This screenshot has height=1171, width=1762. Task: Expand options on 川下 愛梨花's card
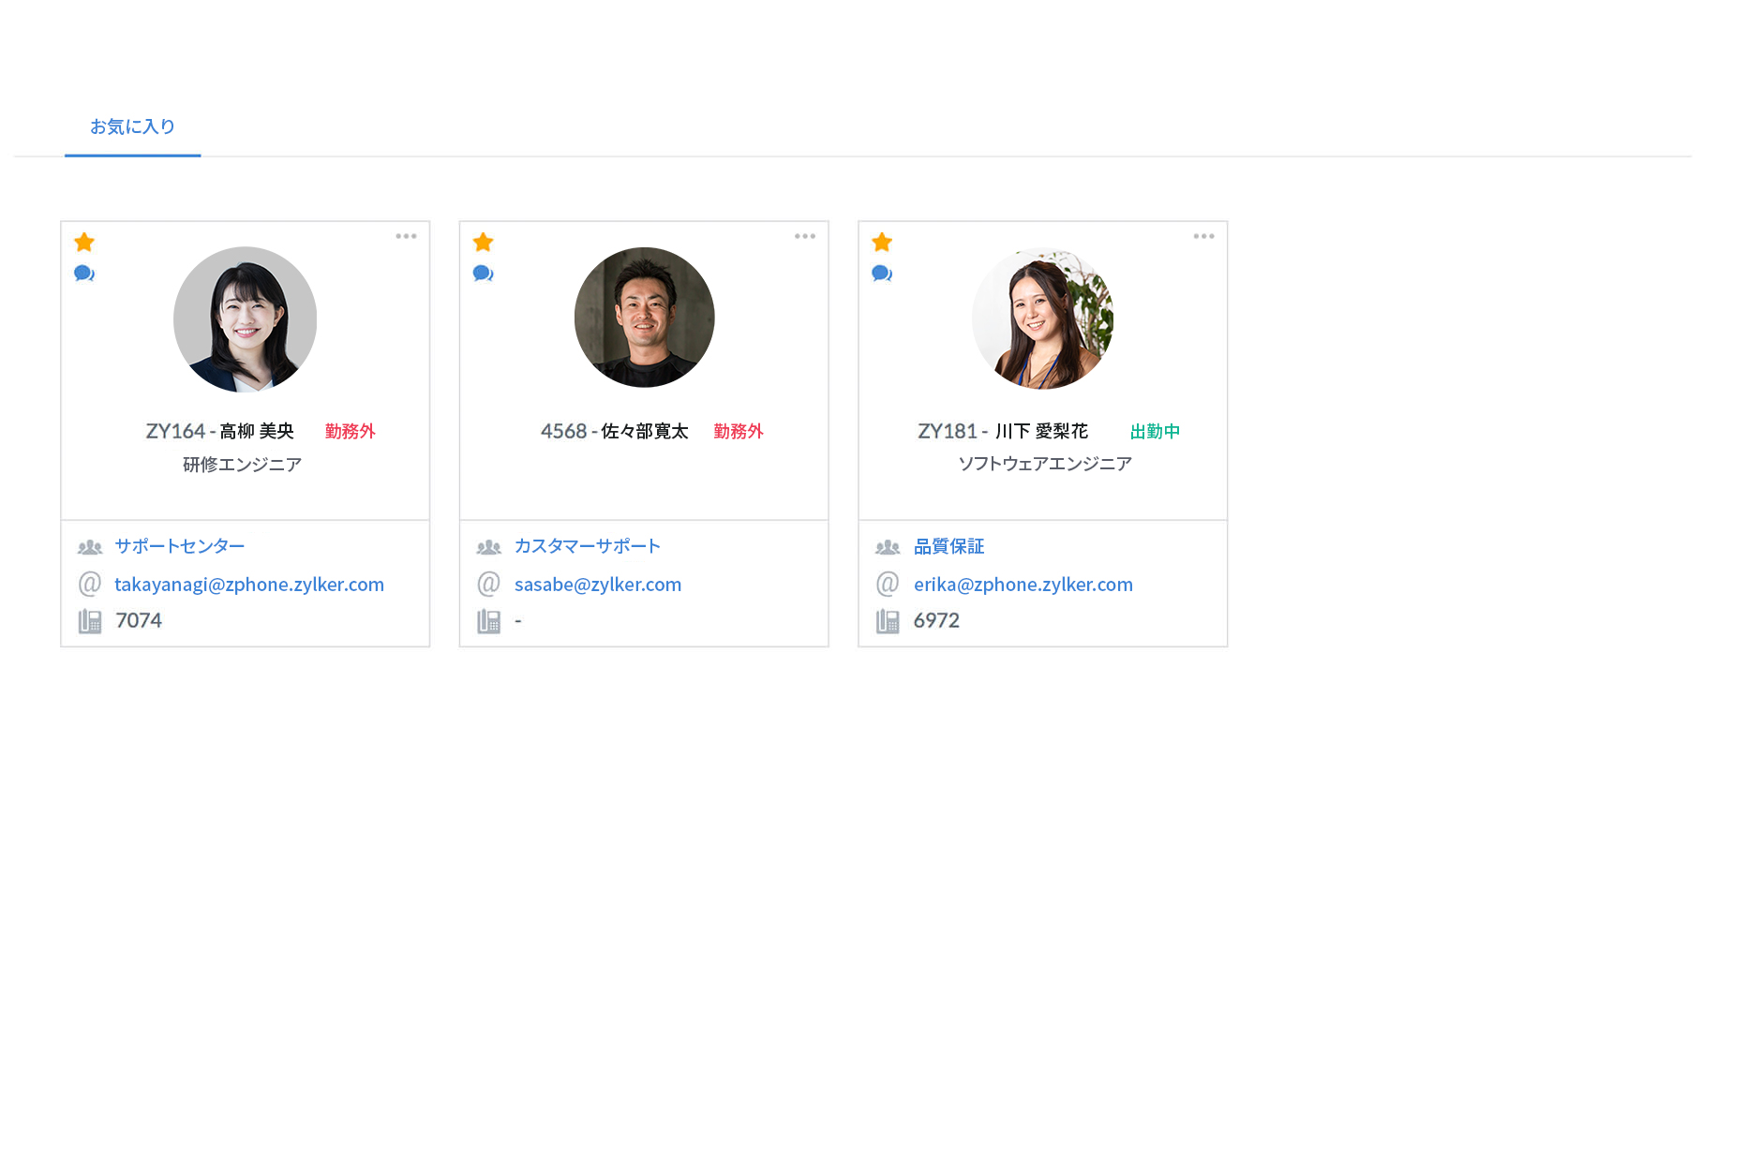tap(1203, 236)
